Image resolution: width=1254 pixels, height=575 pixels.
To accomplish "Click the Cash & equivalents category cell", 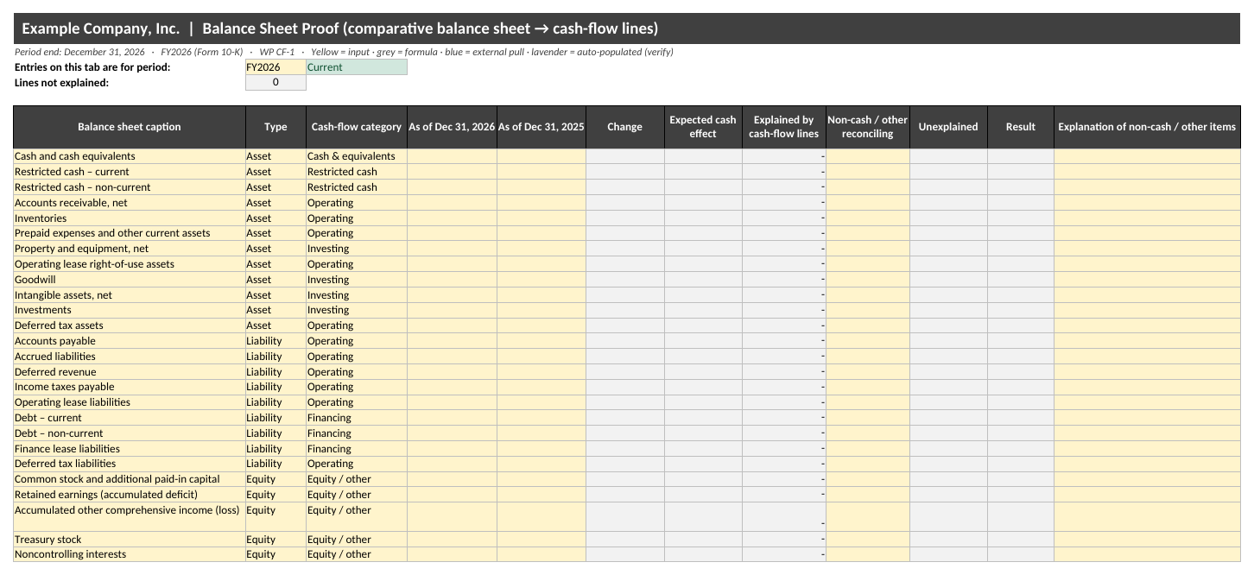I will pos(357,156).
